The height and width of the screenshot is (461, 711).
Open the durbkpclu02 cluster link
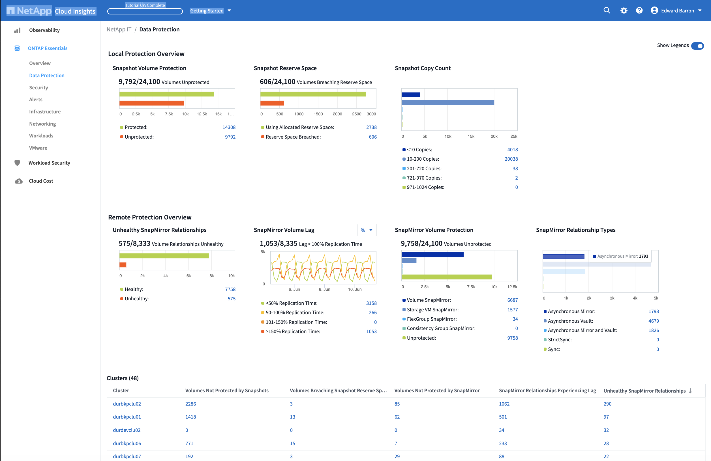127,404
